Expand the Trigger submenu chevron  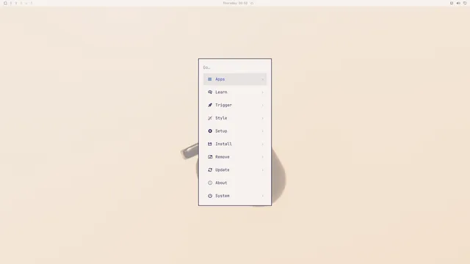pos(263,105)
